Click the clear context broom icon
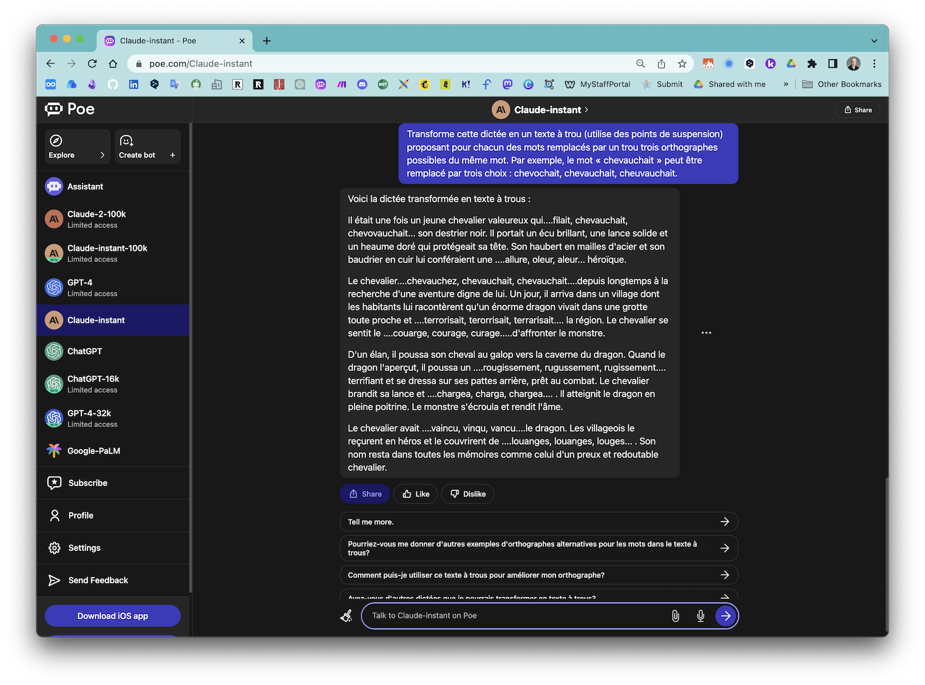The image size is (925, 685). (346, 615)
